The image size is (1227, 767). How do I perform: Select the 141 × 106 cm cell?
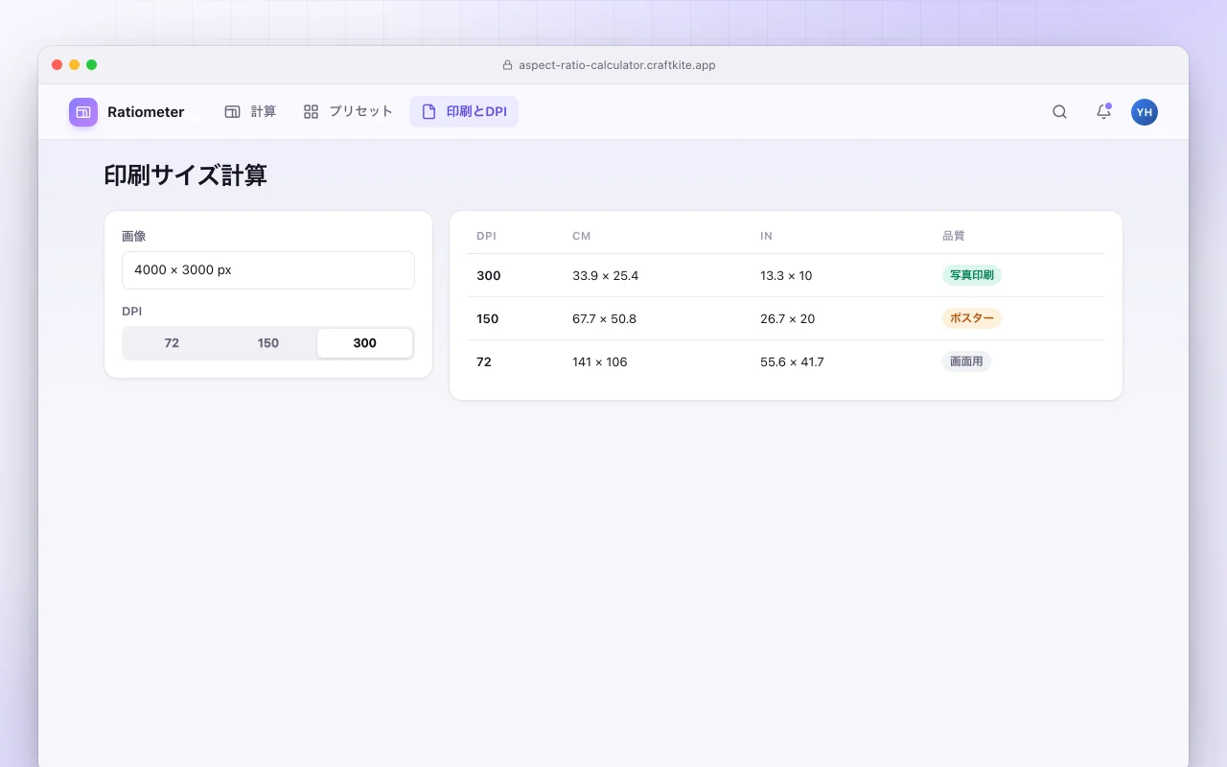(x=599, y=362)
